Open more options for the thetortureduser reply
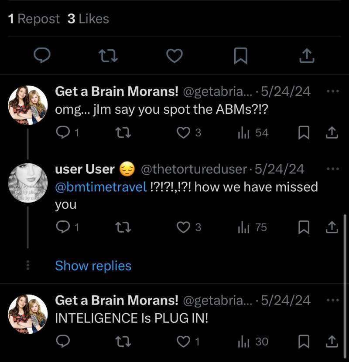349x362 pixels. [332, 169]
